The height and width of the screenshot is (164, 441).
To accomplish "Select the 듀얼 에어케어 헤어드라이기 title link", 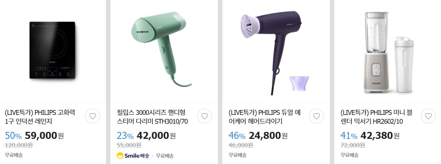I will (x=265, y=117).
